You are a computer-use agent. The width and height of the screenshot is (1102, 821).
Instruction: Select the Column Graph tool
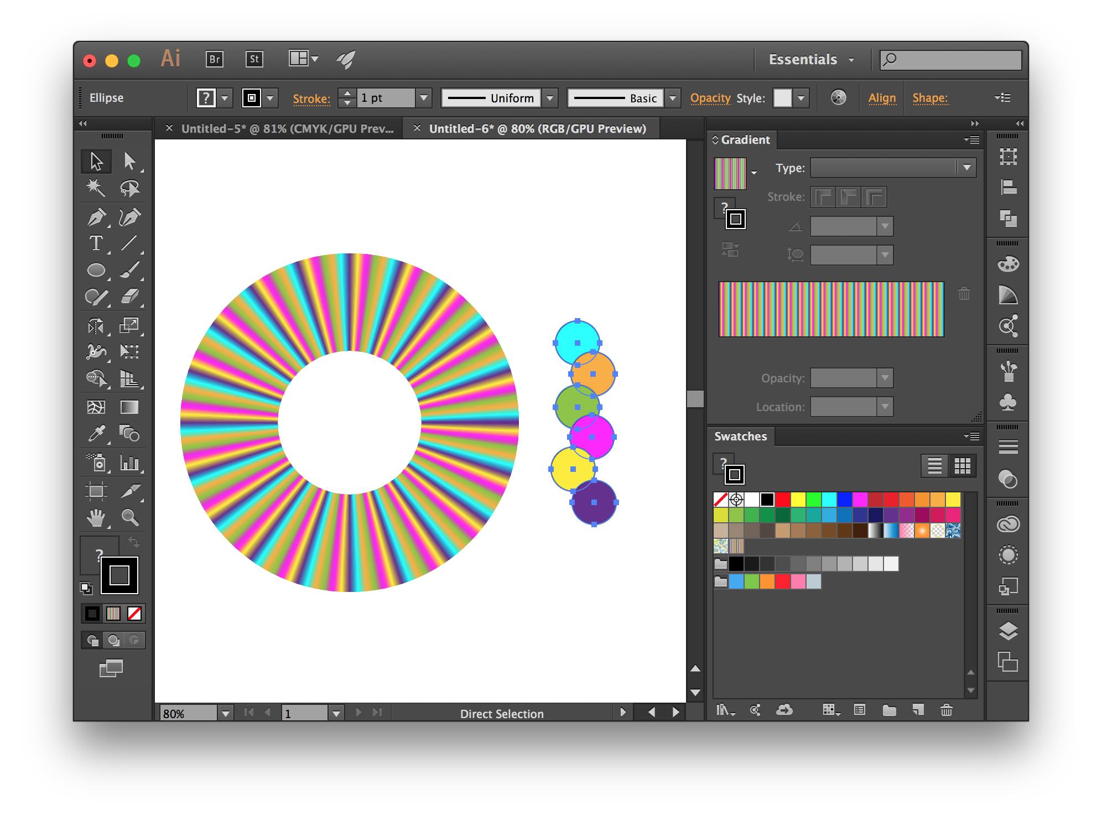tap(129, 463)
